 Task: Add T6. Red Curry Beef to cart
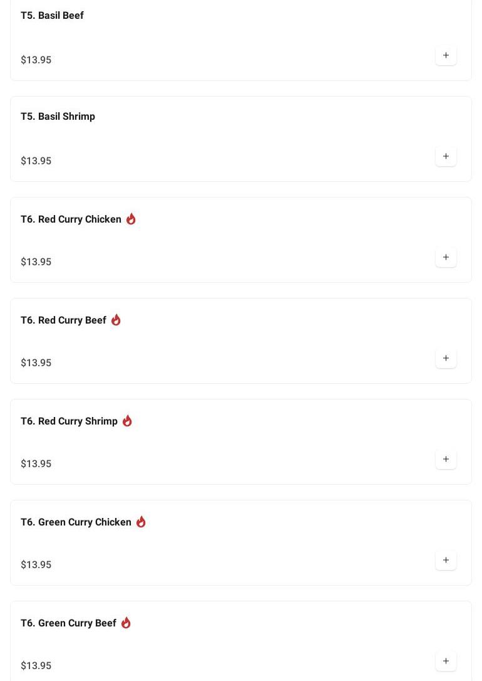[446, 358]
